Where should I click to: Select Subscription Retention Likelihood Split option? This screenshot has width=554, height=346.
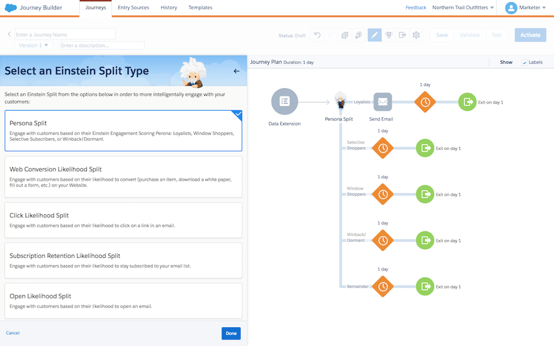123,260
